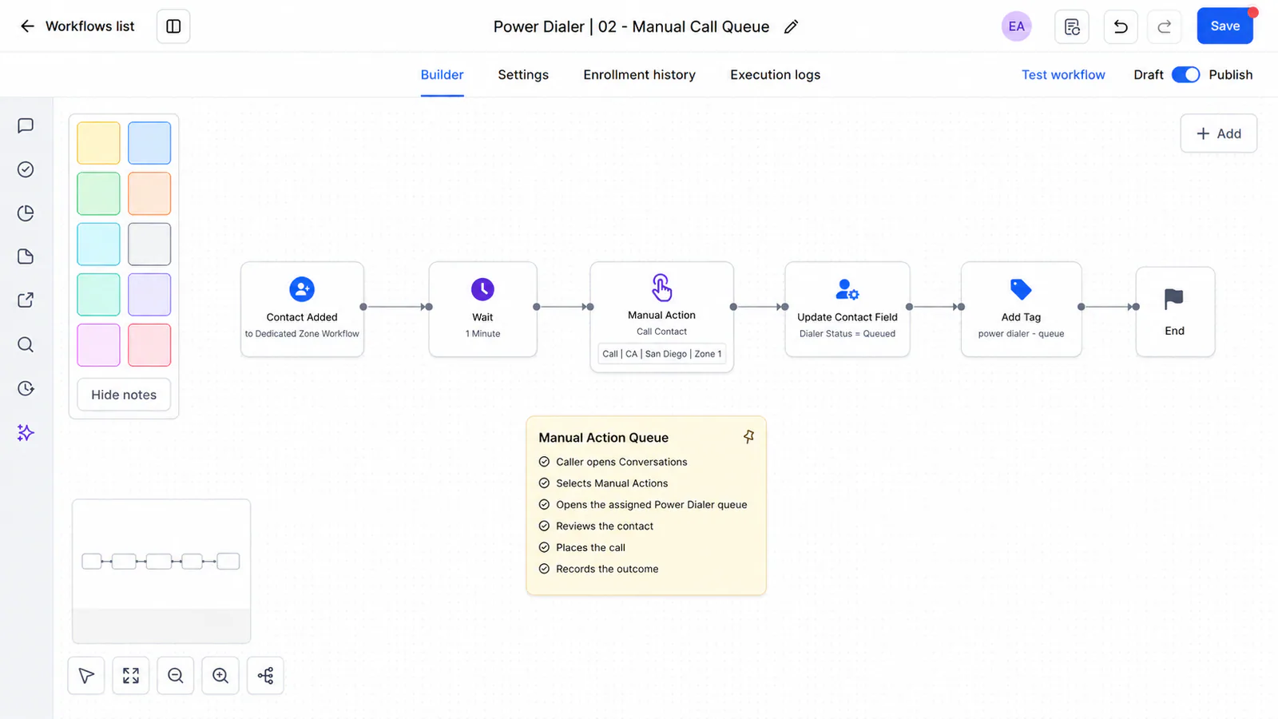Click the Manual Action Queue note title

coord(603,438)
